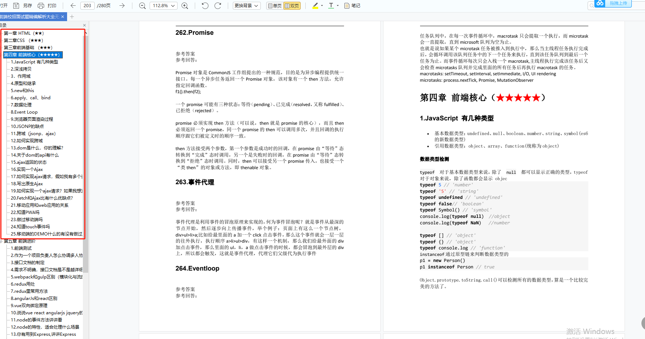The image size is (645, 339).
Task: Open outline item 1.JavaScript 有几种类型
Action: (34, 62)
